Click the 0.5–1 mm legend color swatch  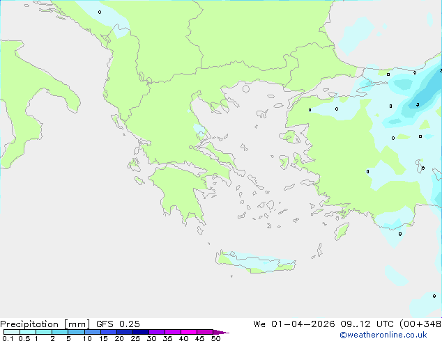pyautogui.click(x=28, y=332)
